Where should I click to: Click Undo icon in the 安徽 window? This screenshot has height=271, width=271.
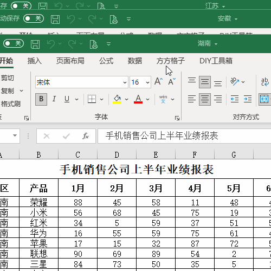pos(71,19)
